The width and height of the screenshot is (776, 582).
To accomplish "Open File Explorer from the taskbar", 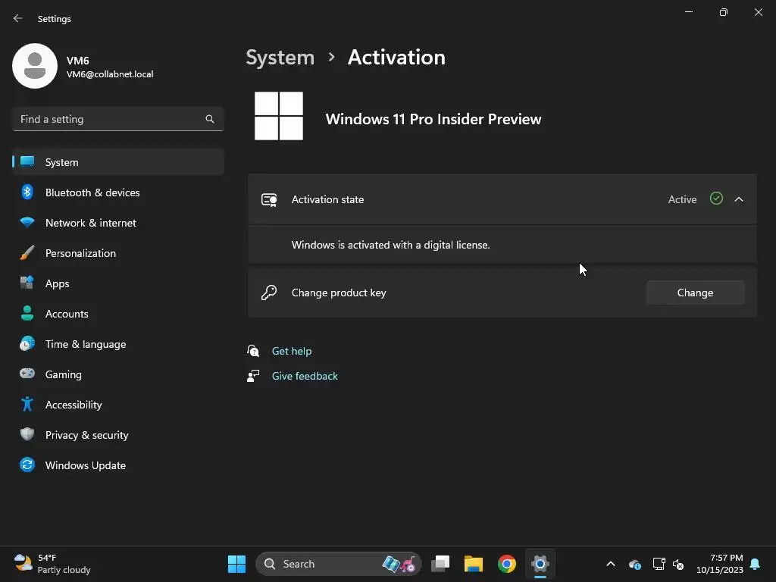I will tap(473, 564).
